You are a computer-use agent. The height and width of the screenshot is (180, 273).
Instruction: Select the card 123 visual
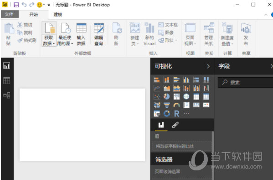196,105
